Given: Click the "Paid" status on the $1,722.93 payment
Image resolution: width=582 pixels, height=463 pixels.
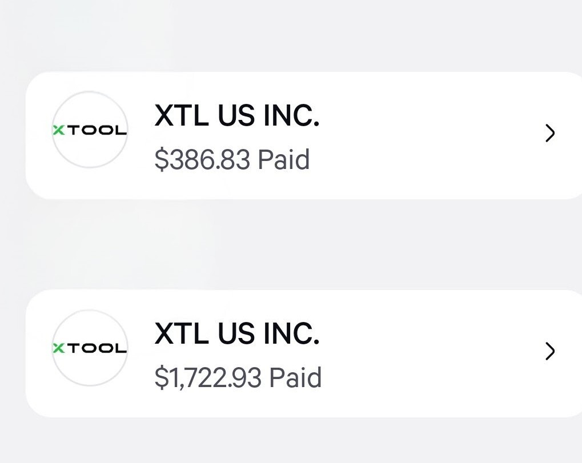Looking at the screenshot, I should [x=295, y=378].
